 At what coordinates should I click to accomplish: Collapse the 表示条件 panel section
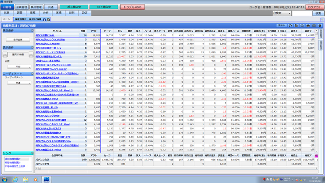32,48
